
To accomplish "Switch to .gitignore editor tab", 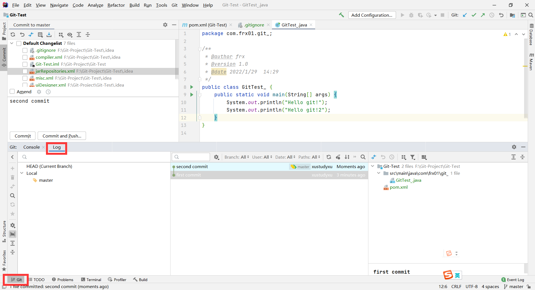I will click(254, 25).
